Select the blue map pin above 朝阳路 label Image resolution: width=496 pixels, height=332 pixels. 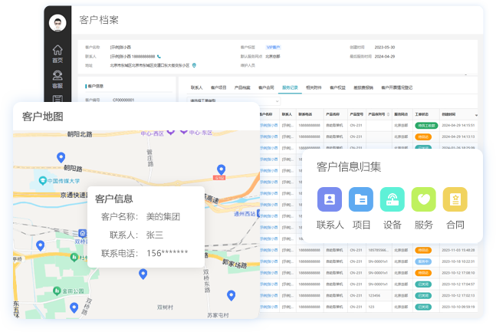(x=61, y=157)
